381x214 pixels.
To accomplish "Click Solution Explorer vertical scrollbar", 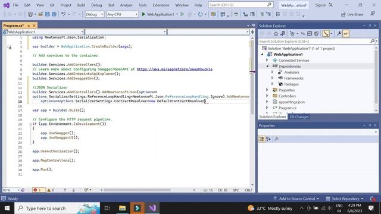I will point(376,79).
